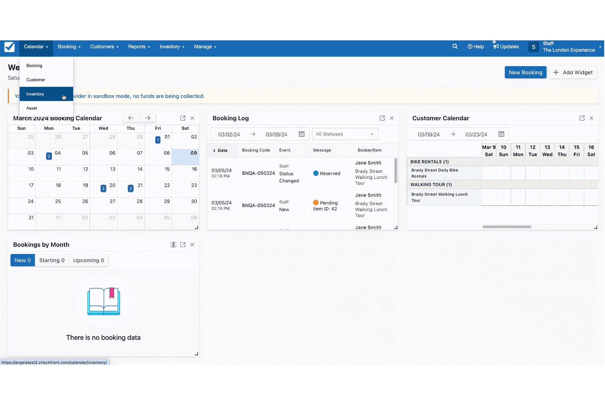
Task: Collapse the Calendar dropdown menu
Action: 36,47
